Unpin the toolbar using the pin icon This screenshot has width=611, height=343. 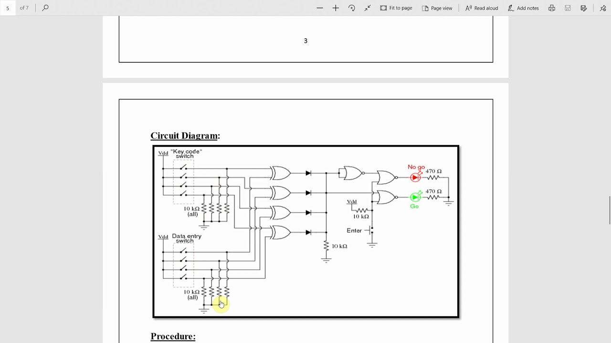603,8
